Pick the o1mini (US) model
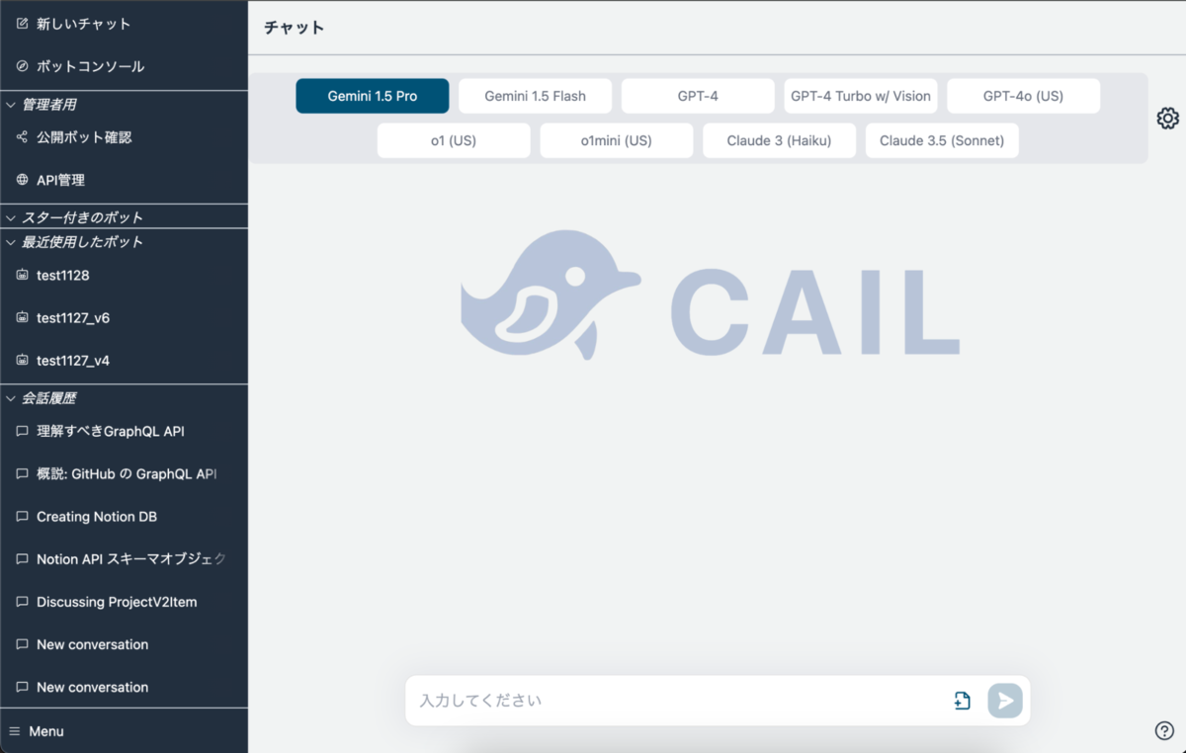Screen dimensions: 1186x753 pos(617,140)
